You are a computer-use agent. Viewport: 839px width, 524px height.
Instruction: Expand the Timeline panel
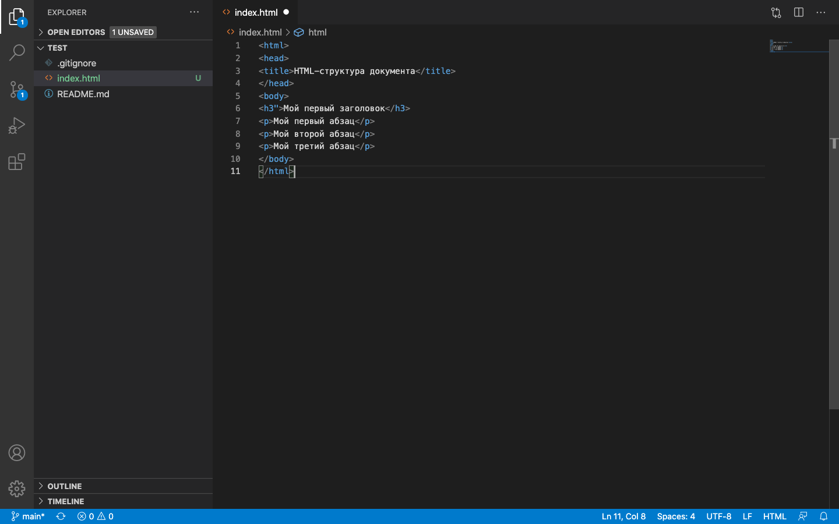[65, 501]
